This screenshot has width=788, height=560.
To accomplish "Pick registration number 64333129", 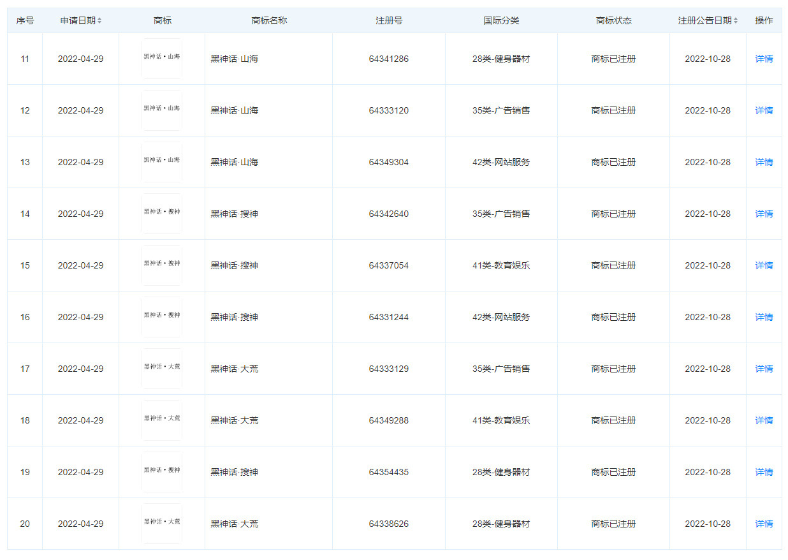I will [389, 369].
